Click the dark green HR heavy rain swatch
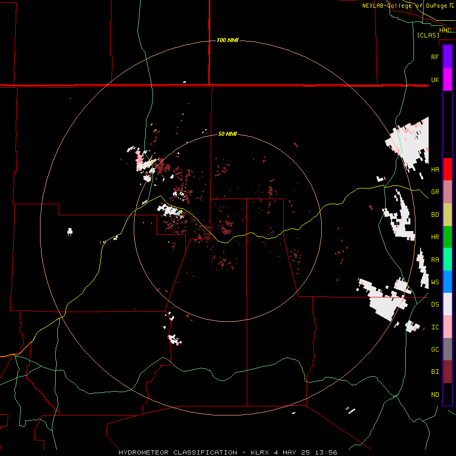 tap(447, 237)
